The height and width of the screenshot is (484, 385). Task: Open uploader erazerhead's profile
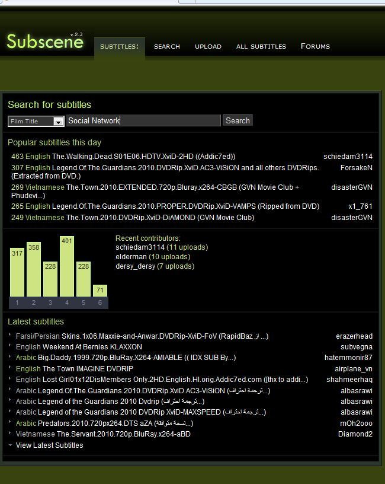354,336
